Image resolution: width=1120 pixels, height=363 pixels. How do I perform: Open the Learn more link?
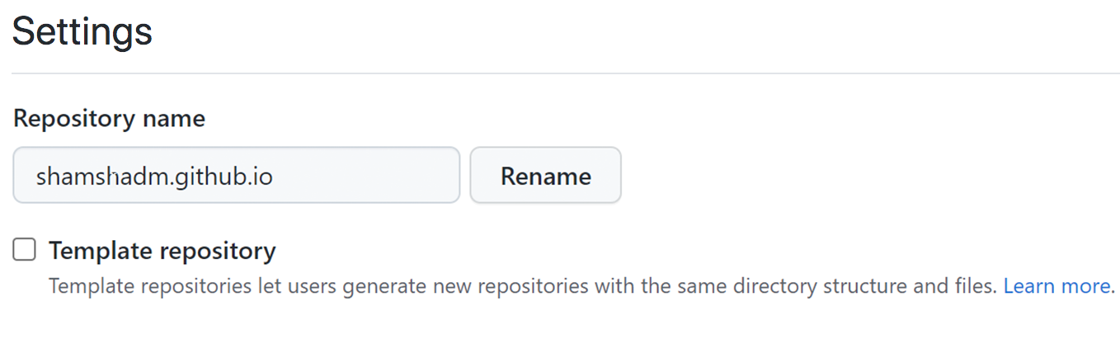click(x=1057, y=286)
